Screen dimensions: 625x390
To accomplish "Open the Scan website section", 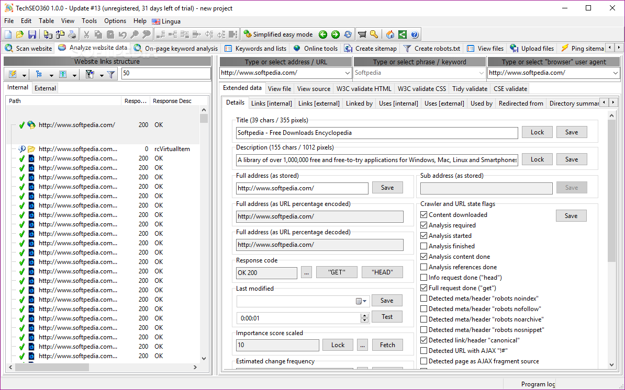I will click(28, 48).
